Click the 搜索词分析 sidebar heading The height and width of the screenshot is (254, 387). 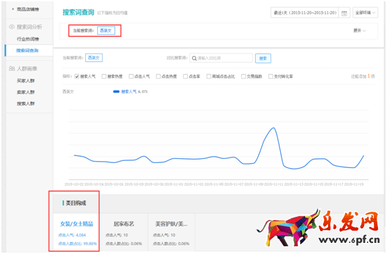coord(29,26)
